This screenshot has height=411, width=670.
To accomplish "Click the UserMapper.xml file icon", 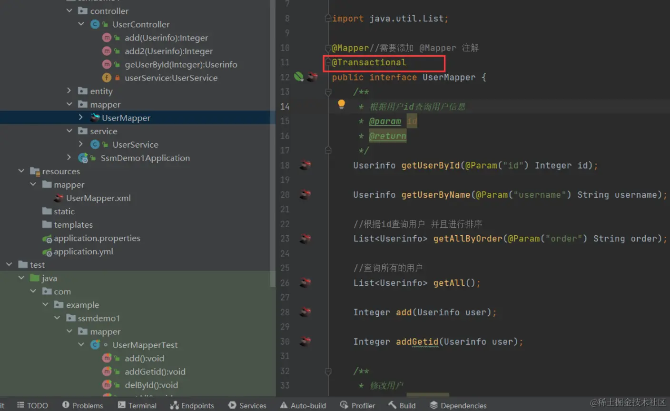I will [x=59, y=198].
